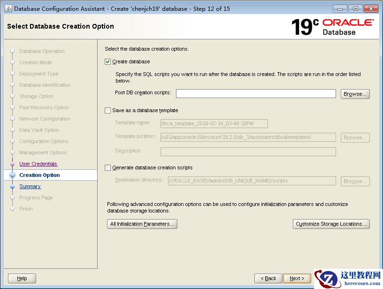Click the Progress Page step label
This screenshot has width=383, height=289.
tap(36, 198)
